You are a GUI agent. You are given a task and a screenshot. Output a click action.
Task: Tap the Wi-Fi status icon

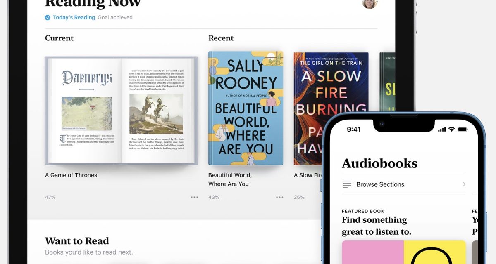[451, 130]
